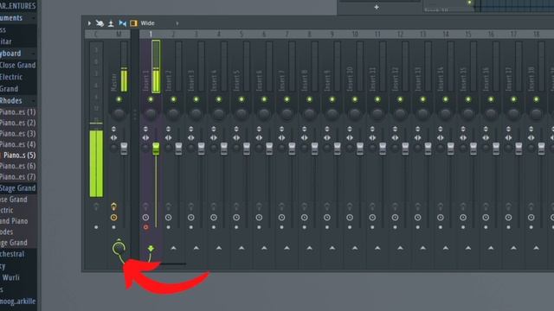Select the Insert 3 track label
This screenshot has width=554, height=311.
click(191, 80)
